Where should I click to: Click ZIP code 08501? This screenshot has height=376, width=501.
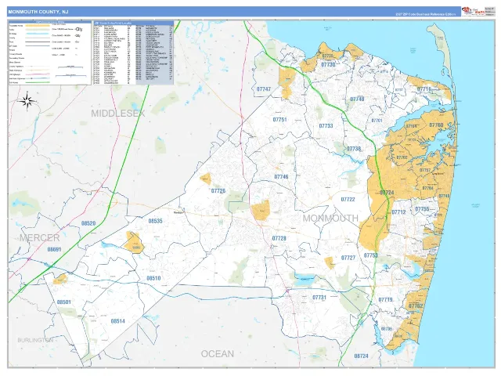(64, 302)
